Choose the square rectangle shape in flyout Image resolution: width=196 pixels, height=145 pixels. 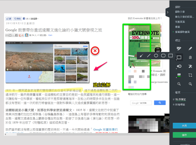pos(171,55)
